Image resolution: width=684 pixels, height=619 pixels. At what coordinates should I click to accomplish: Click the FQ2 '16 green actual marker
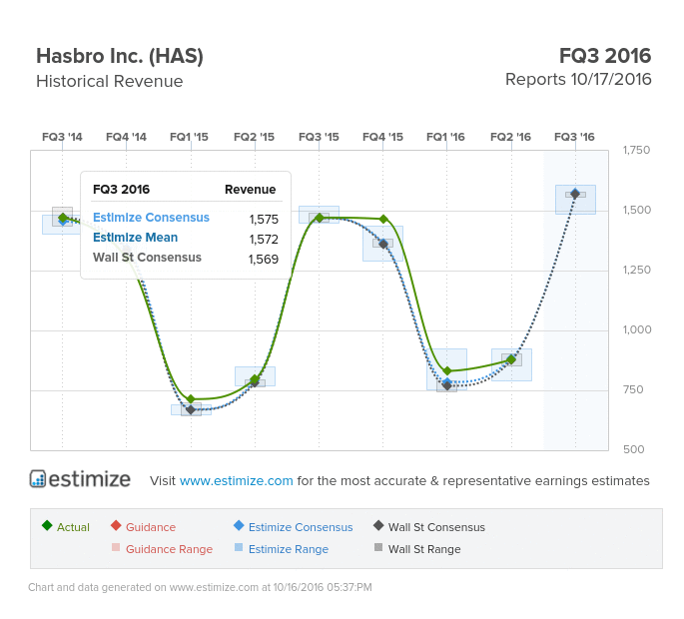[511, 359]
